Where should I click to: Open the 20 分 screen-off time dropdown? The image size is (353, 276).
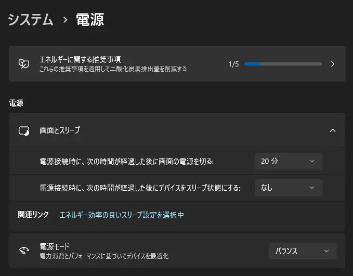click(x=288, y=161)
